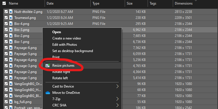Click the file icon of VangGoghBG_H... file
Screen dimensions: 218x109
(x=11, y=90)
